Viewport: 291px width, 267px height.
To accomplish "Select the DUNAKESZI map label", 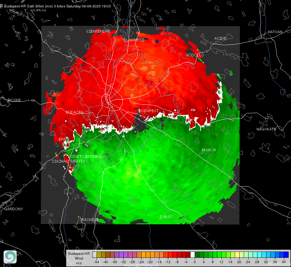I will click(x=134, y=40).
